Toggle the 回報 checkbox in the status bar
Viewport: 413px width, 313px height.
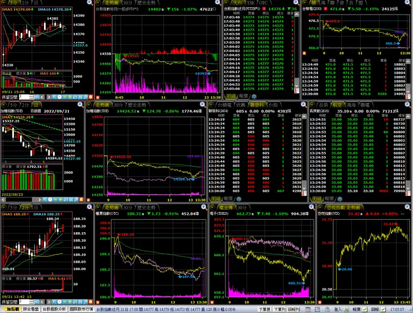383,310
